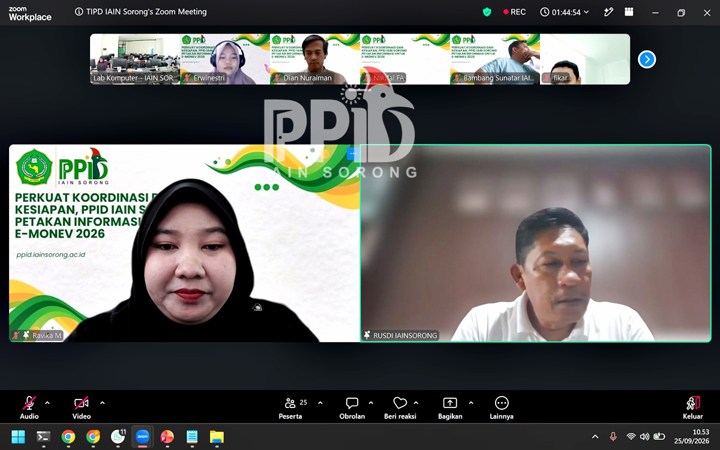Screen dimensions: 720x450
Task: Select fikar participant thumbnail
Action: click(585, 59)
